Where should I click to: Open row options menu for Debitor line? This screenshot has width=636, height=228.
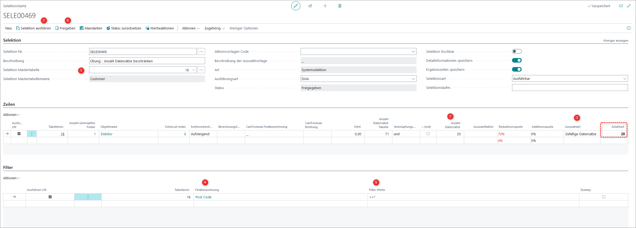32,134
